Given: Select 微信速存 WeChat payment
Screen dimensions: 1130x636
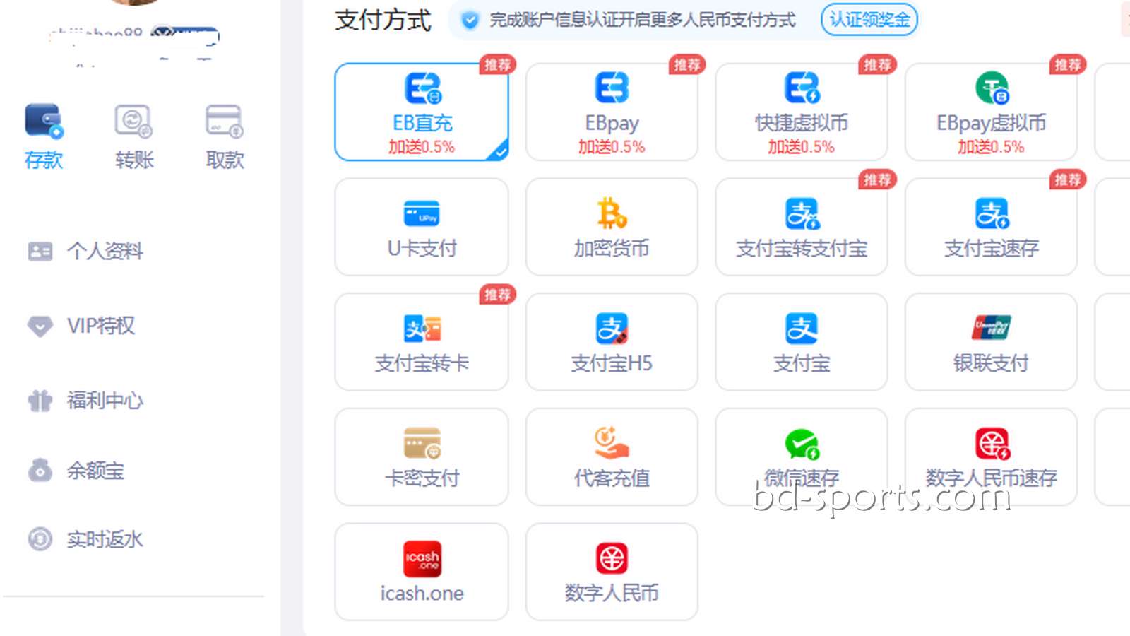Looking at the screenshot, I should (802, 457).
